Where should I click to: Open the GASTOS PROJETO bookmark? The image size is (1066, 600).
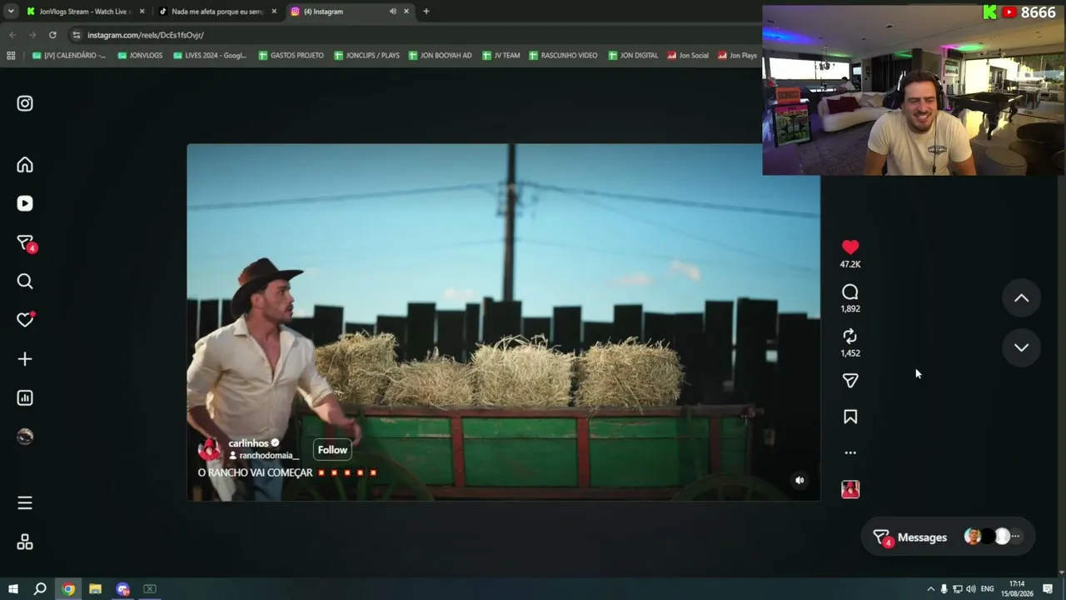click(x=291, y=56)
